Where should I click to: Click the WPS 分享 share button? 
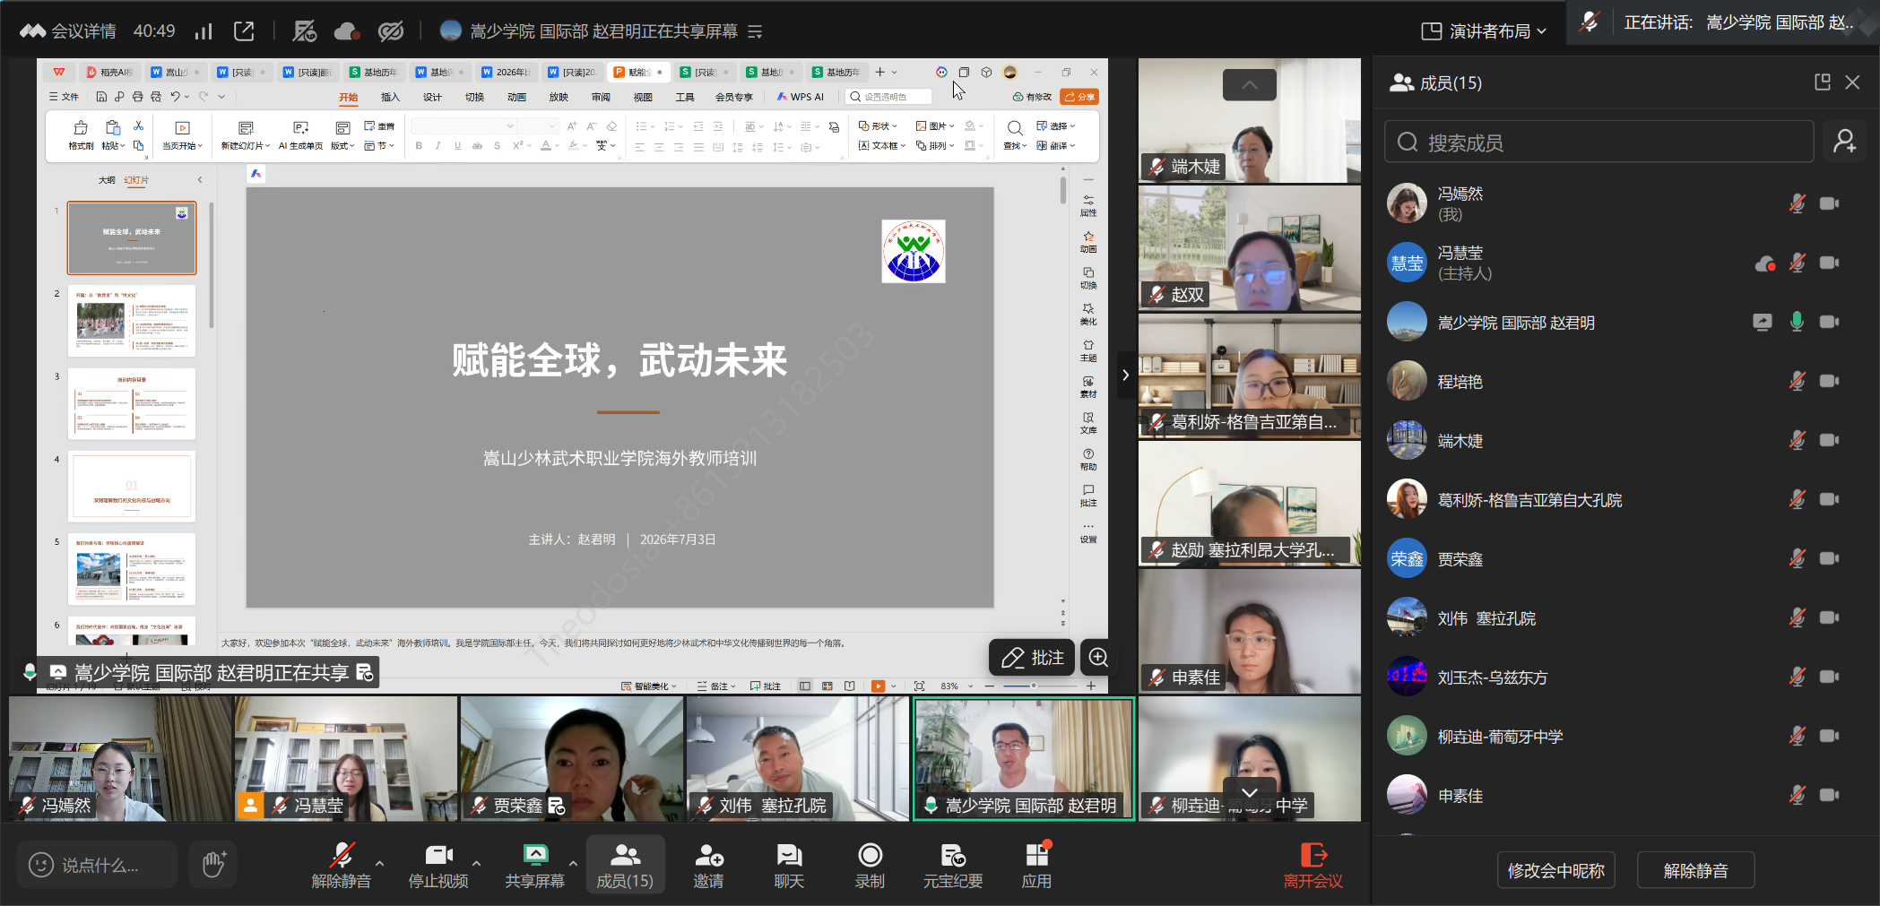pyautogui.click(x=1079, y=97)
